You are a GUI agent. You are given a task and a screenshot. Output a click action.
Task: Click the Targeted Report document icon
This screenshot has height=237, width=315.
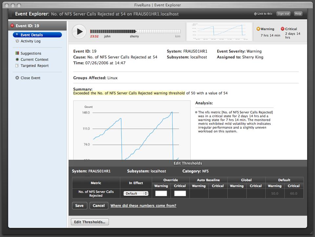click(17, 66)
